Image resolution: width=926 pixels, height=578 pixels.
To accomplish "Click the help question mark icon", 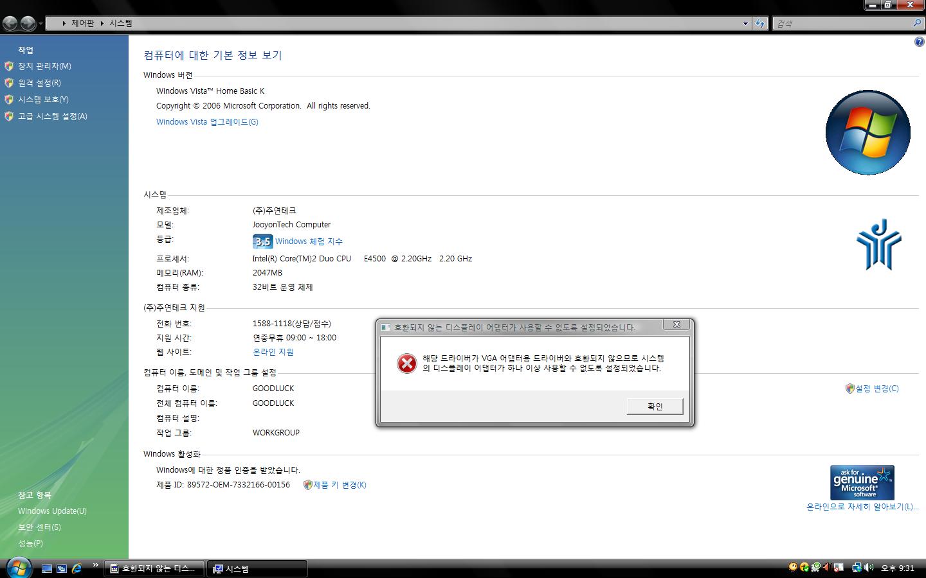I will 919,42.
